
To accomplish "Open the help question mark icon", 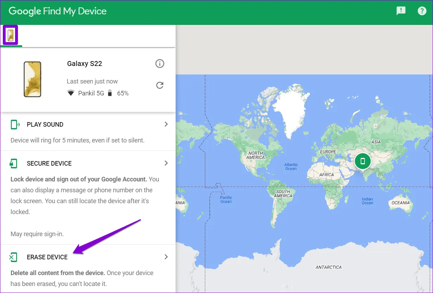I will pyautogui.click(x=422, y=11).
